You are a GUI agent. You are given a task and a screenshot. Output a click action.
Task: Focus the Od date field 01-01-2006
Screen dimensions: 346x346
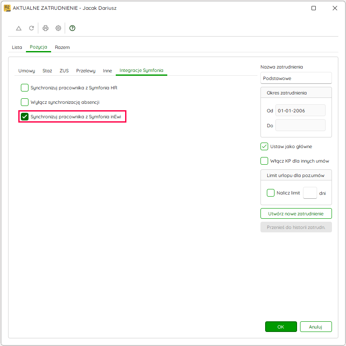(300, 111)
